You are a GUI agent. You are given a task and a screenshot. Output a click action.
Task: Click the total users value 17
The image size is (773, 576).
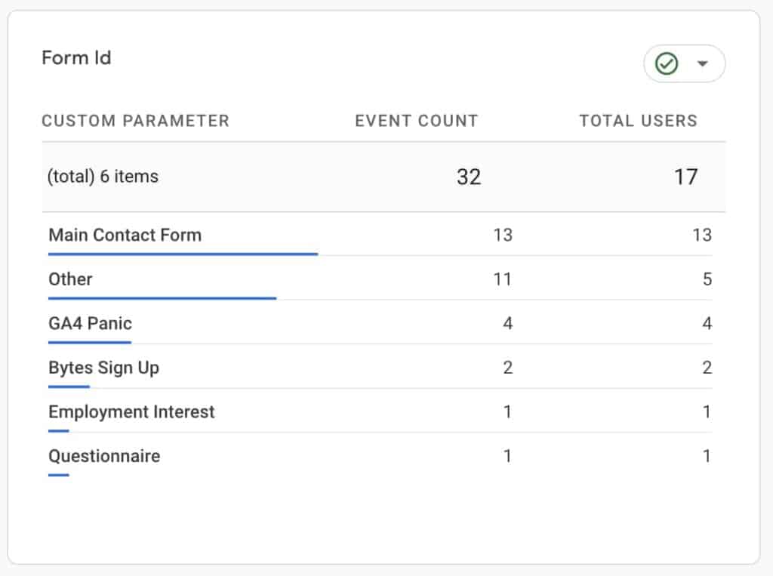685,177
